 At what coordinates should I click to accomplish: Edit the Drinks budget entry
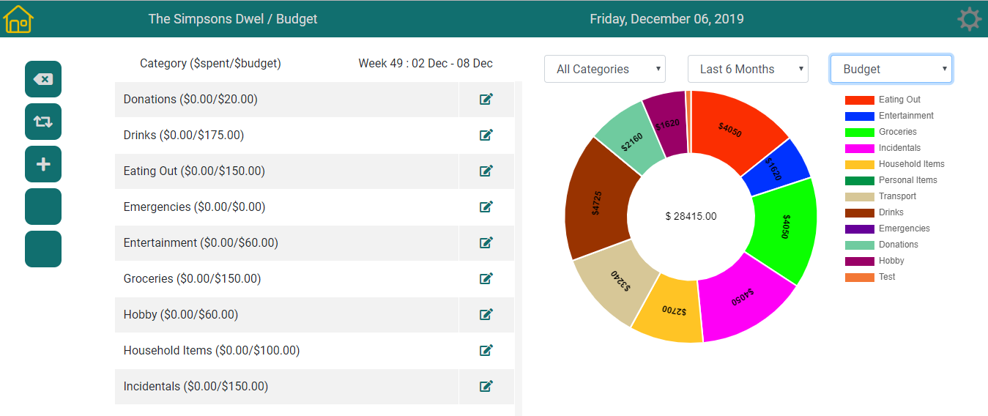[486, 135]
